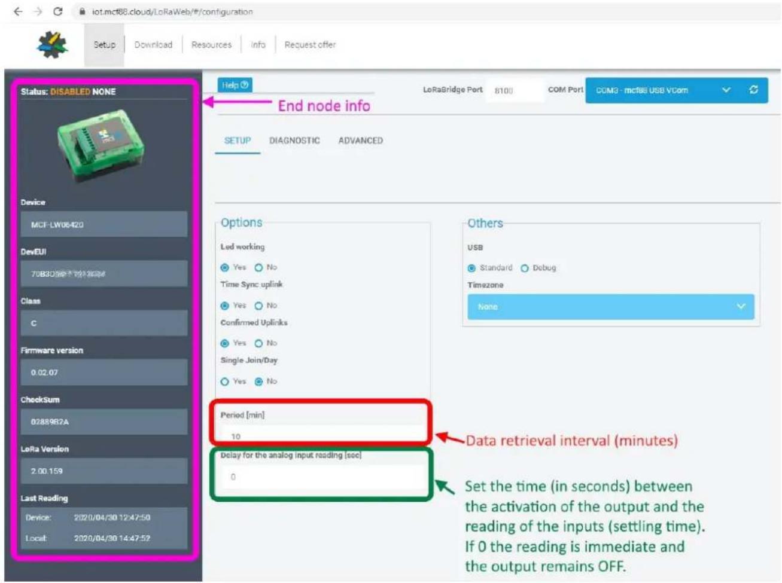The height and width of the screenshot is (583, 782).
Task: Click the Firmware version value 0.02.07
Action: pyautogui.click(x=104, y=372)
